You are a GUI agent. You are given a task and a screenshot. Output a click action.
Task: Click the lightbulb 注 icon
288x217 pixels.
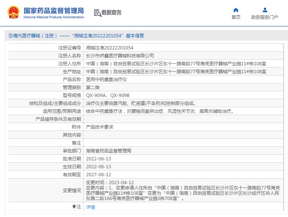pyautogui.click(x=74, y=207)
